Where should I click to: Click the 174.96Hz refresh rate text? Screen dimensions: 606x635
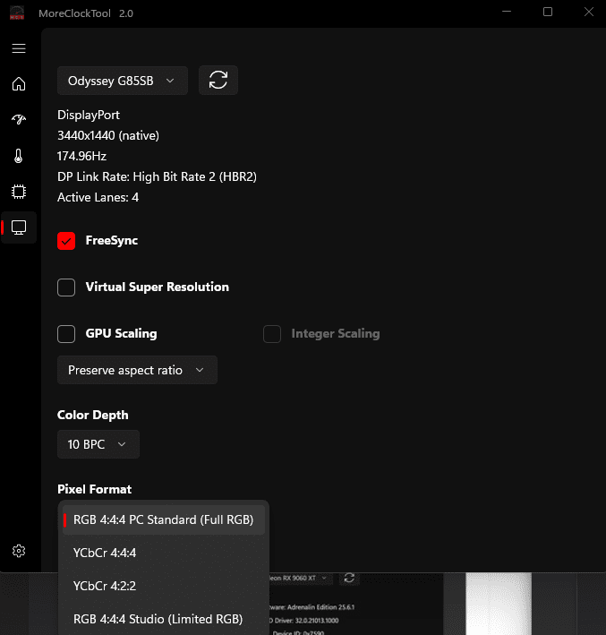coord(81,156)
